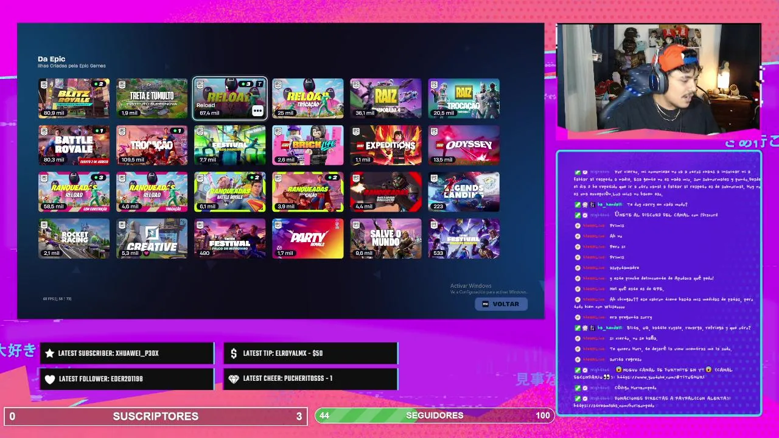Choose the Party Royale tile
The height and width of the screenshot is (438, 779).
pyautogui.click(x=307, y=238)
